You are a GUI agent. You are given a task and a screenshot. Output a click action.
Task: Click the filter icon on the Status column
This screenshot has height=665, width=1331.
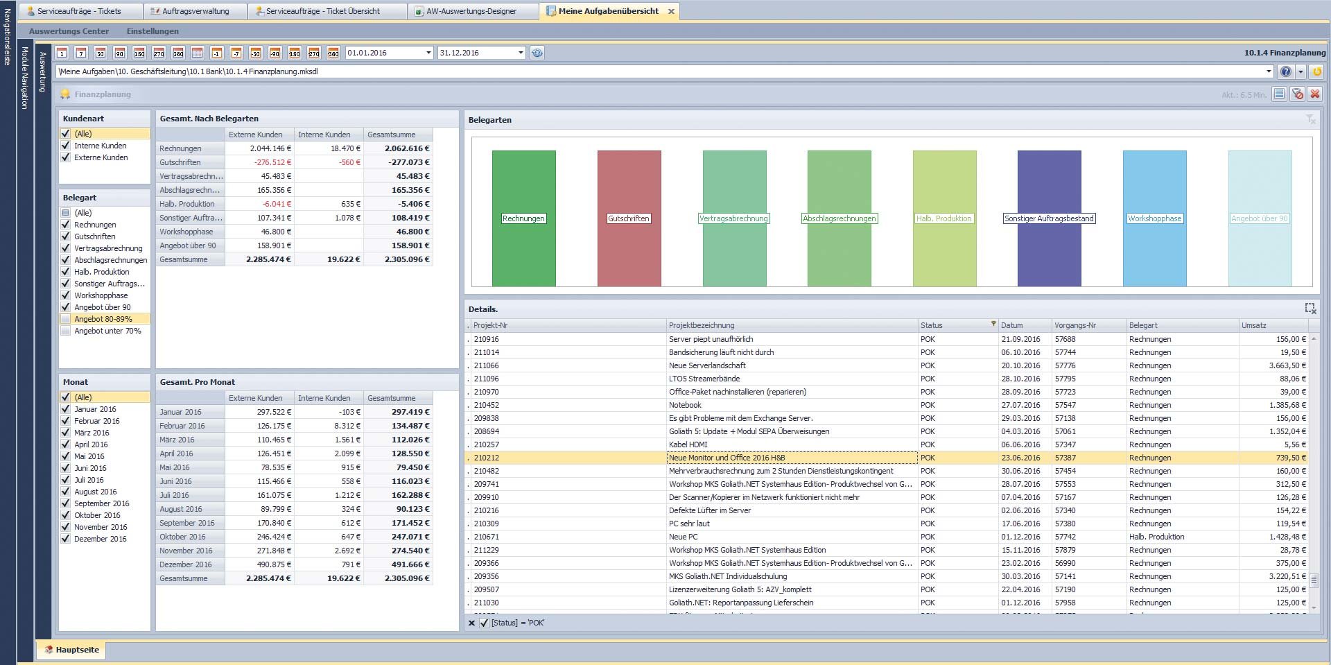993,324
